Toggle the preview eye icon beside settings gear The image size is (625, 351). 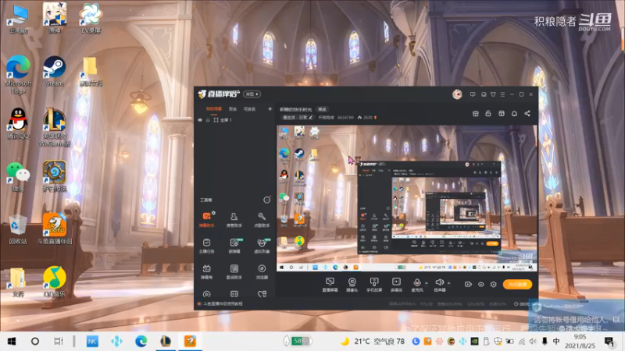coord(481,284)
